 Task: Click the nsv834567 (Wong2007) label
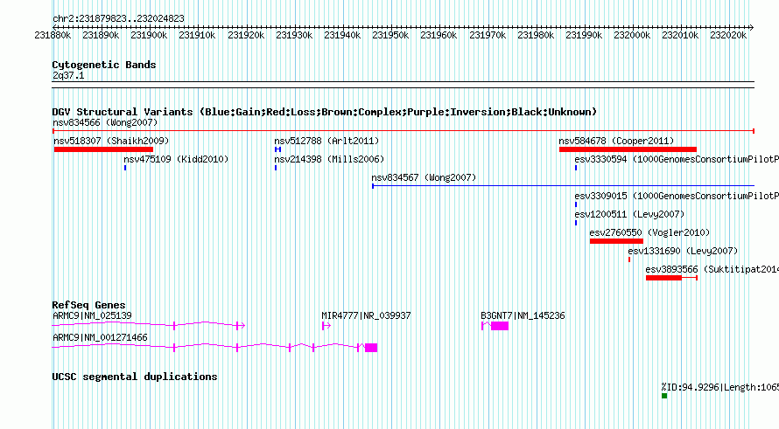tap(424, 177)
